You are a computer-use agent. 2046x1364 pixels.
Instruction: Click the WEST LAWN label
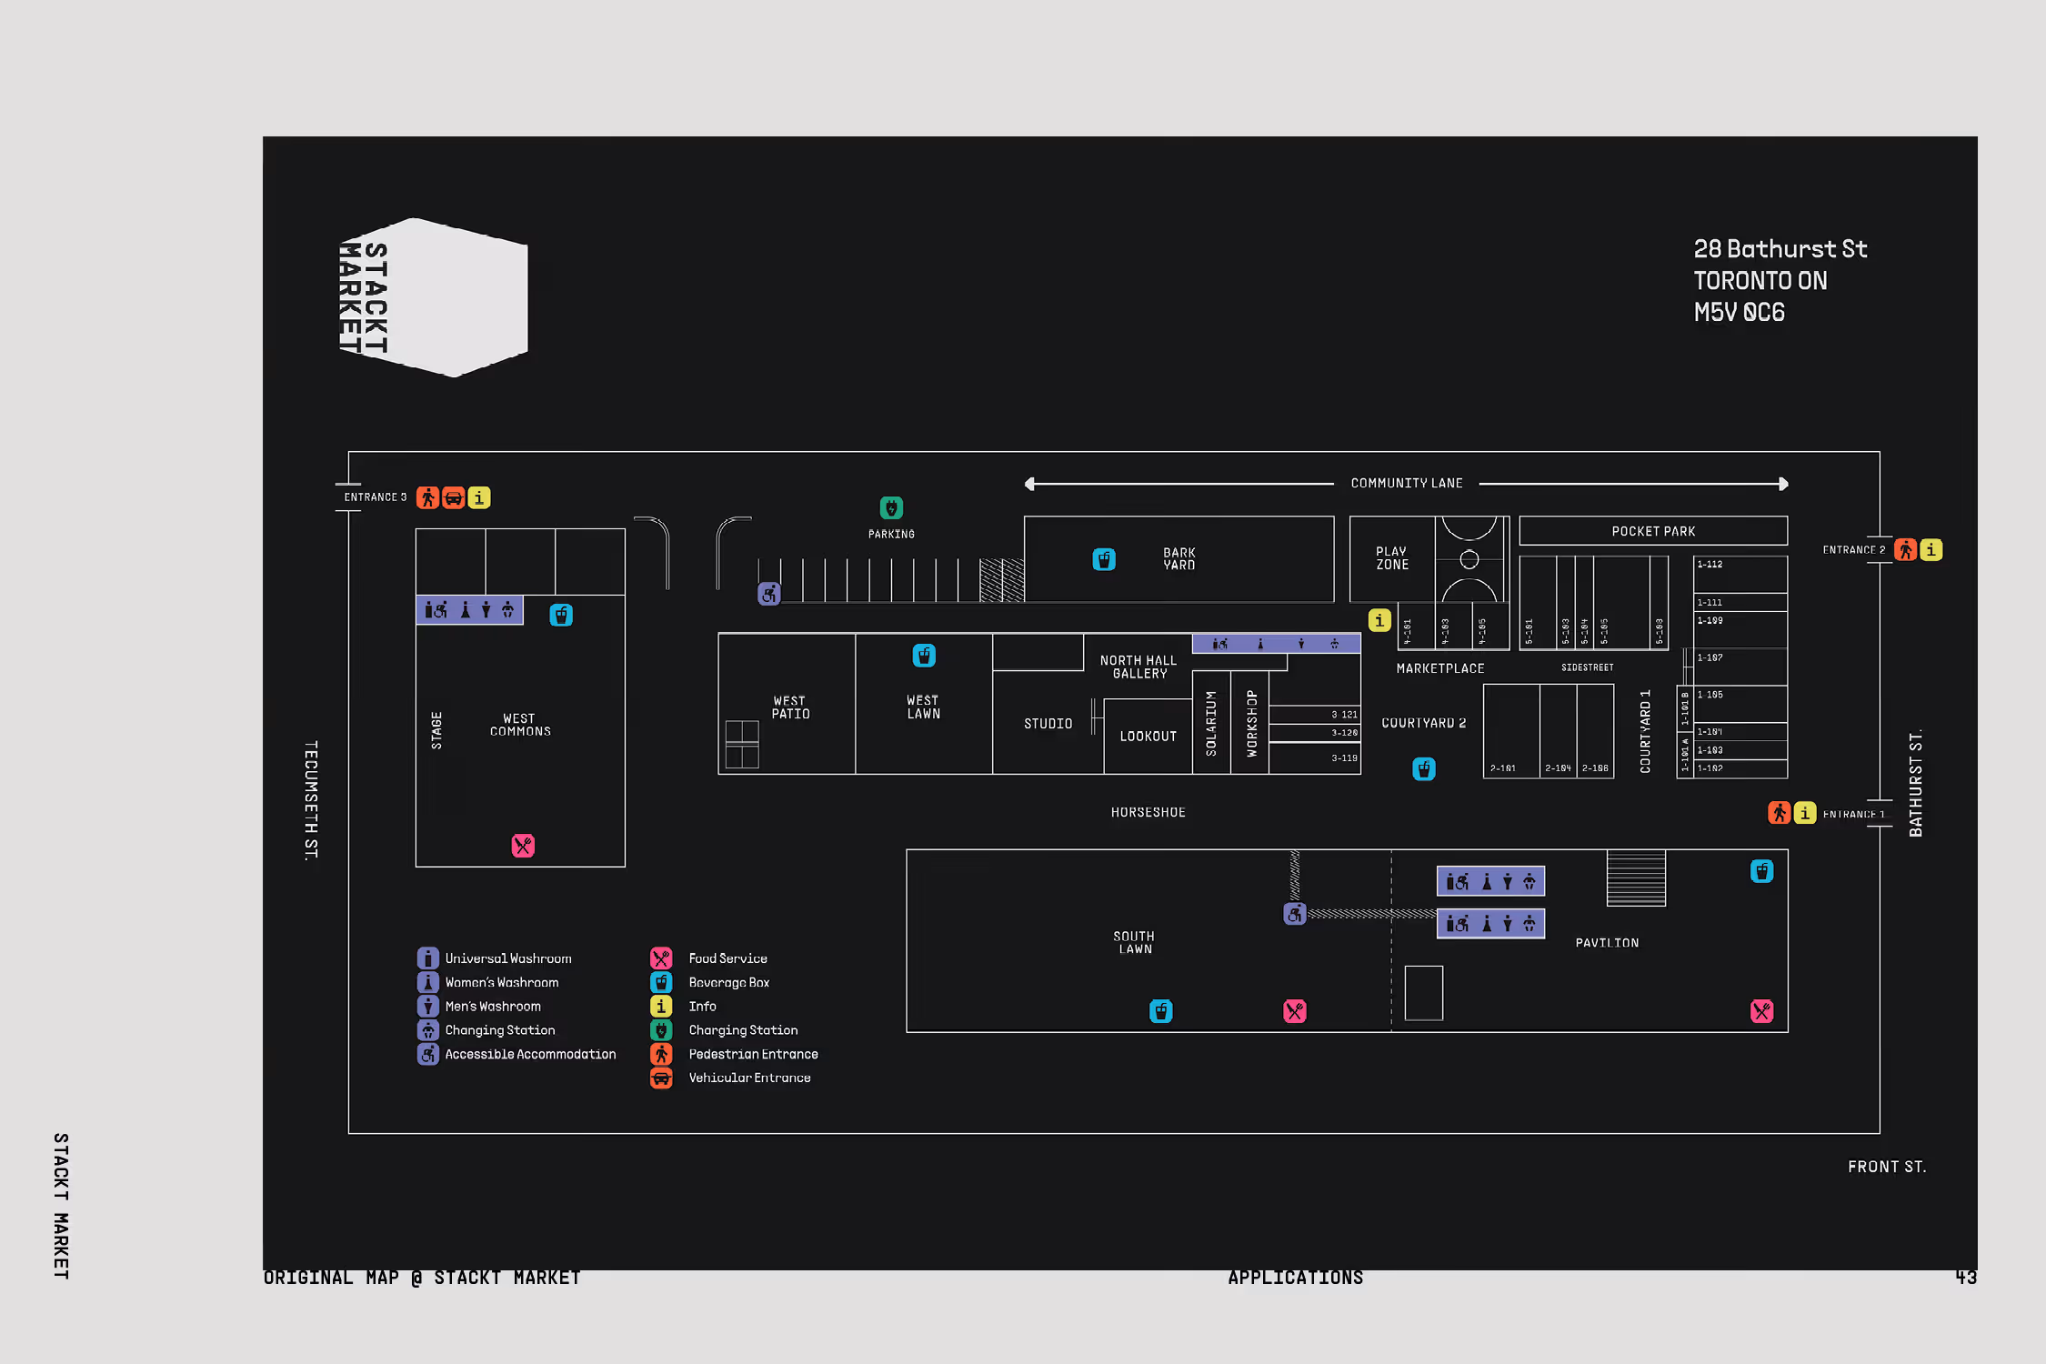(923, 707)
